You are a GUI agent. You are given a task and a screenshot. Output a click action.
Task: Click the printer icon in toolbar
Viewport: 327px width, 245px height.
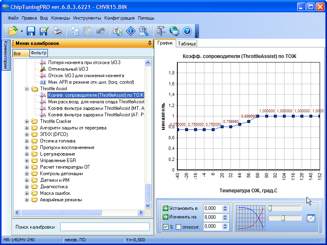point(57,31)
